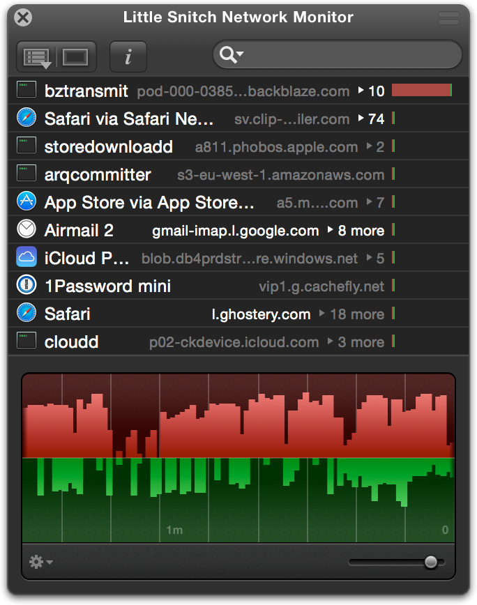Switch to the connection list view mode
477x605 pixels.
[x=37, y=57]
